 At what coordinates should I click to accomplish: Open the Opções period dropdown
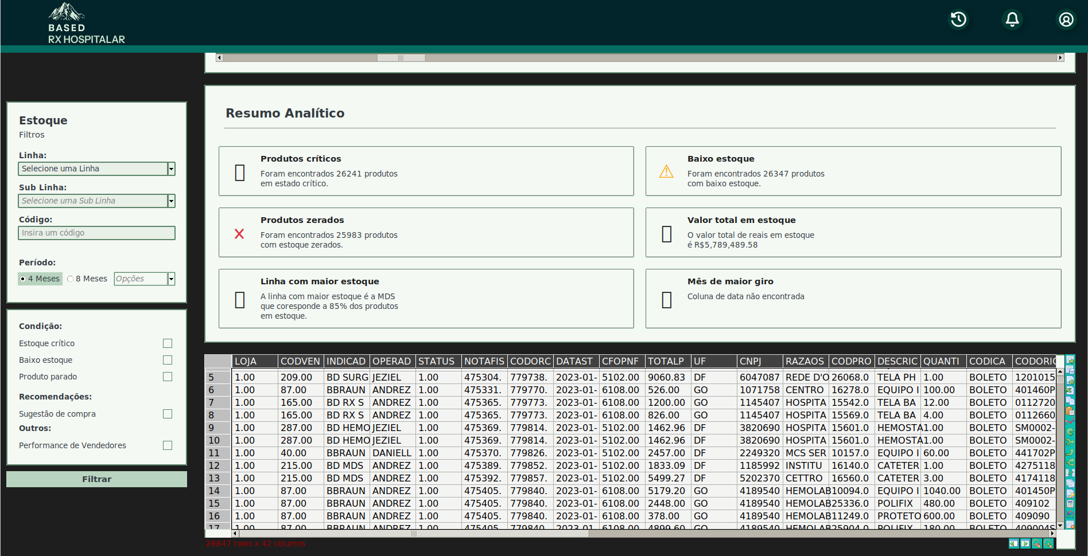pyautogui.click(x=171, y=279)
